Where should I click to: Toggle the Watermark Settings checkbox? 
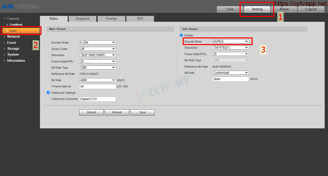coord(48,93)
